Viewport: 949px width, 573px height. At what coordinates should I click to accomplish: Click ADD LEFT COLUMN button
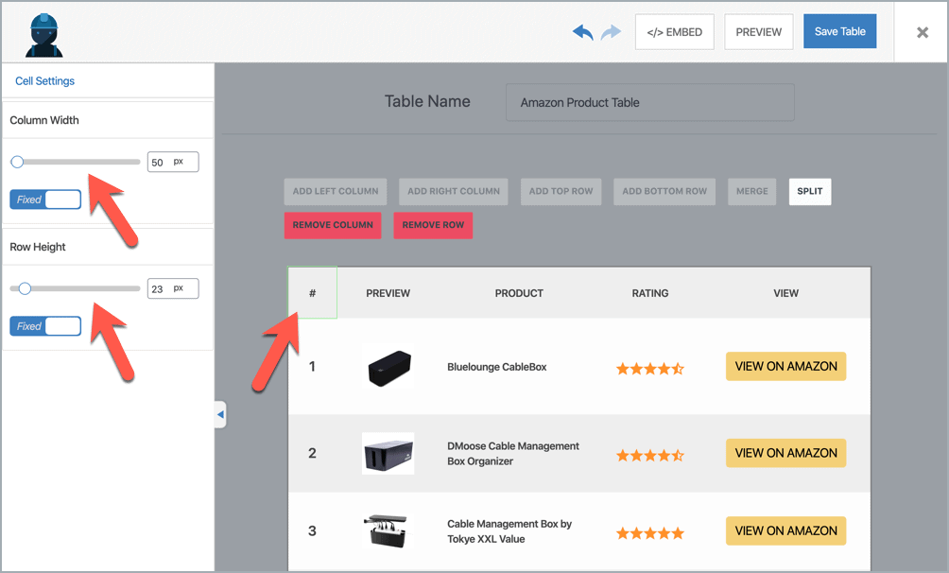pos(336,191)
